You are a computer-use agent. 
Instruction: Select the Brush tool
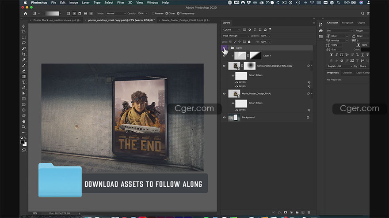23,66
